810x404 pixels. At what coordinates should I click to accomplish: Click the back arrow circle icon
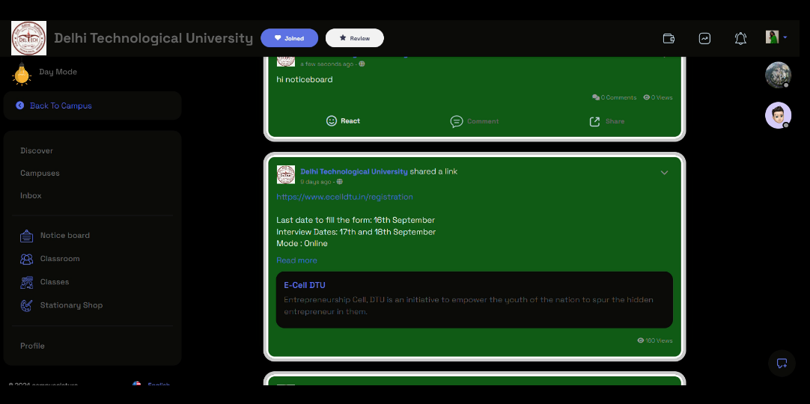[x=19, y=105]
